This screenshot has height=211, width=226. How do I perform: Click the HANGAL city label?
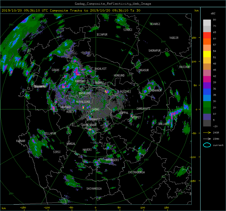click(x=71, y=144)
